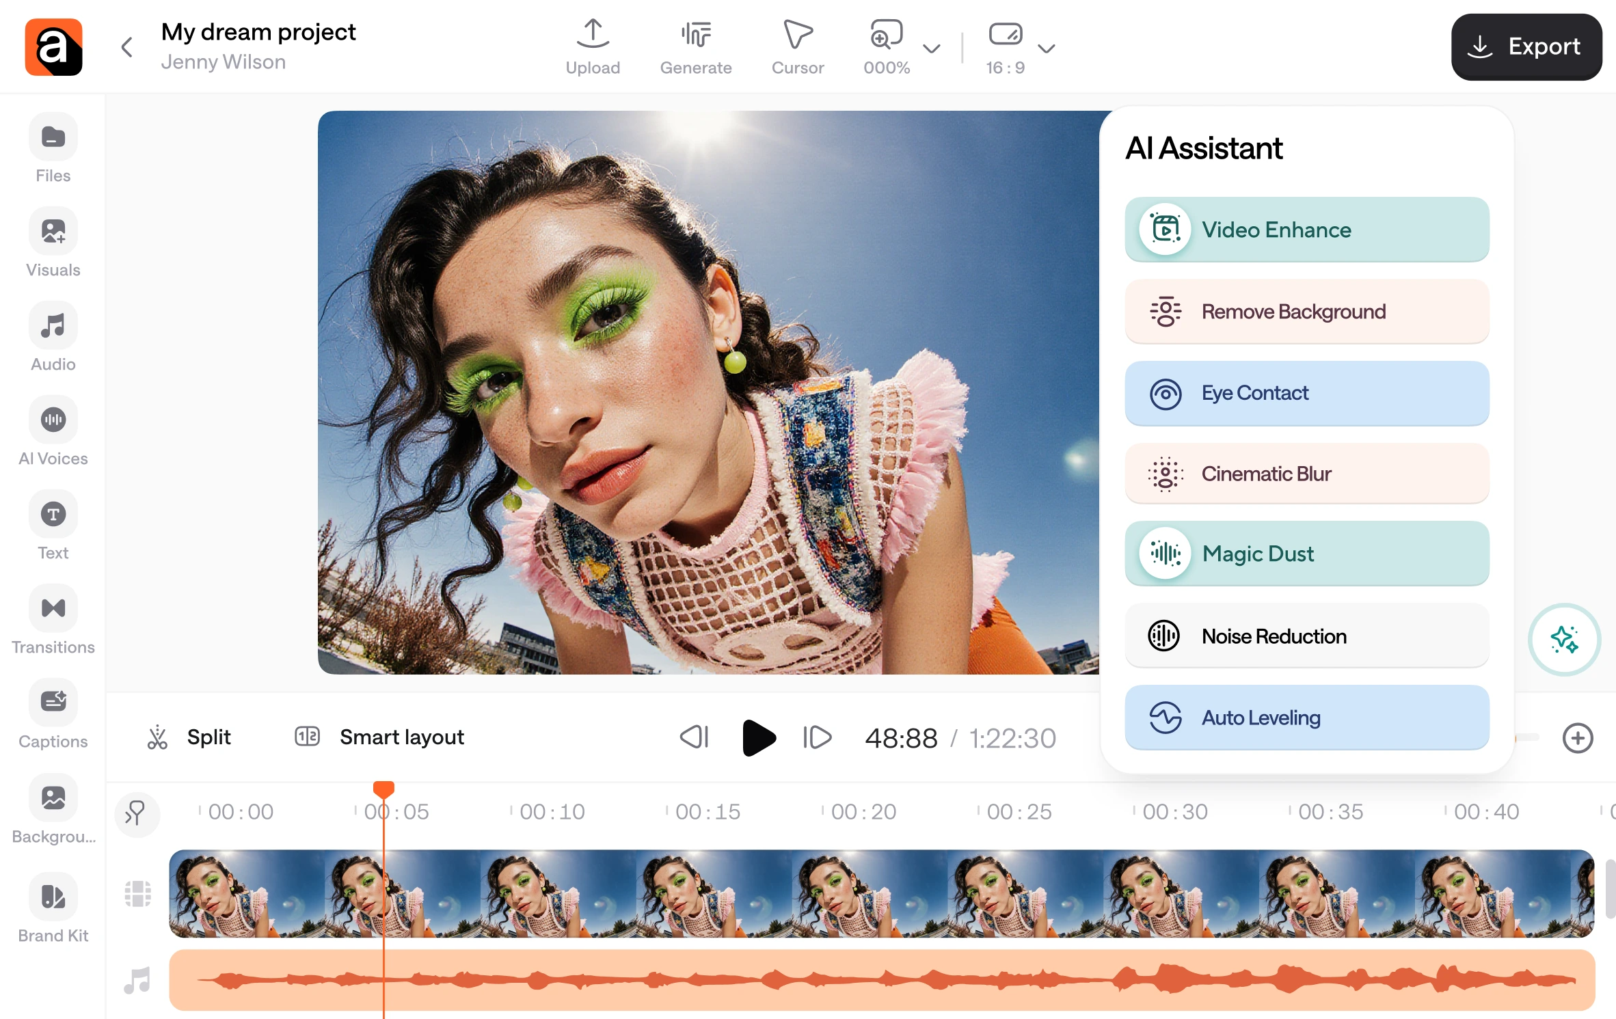Select Noise Reduction from AI Assistant

tap(1306, 636)
